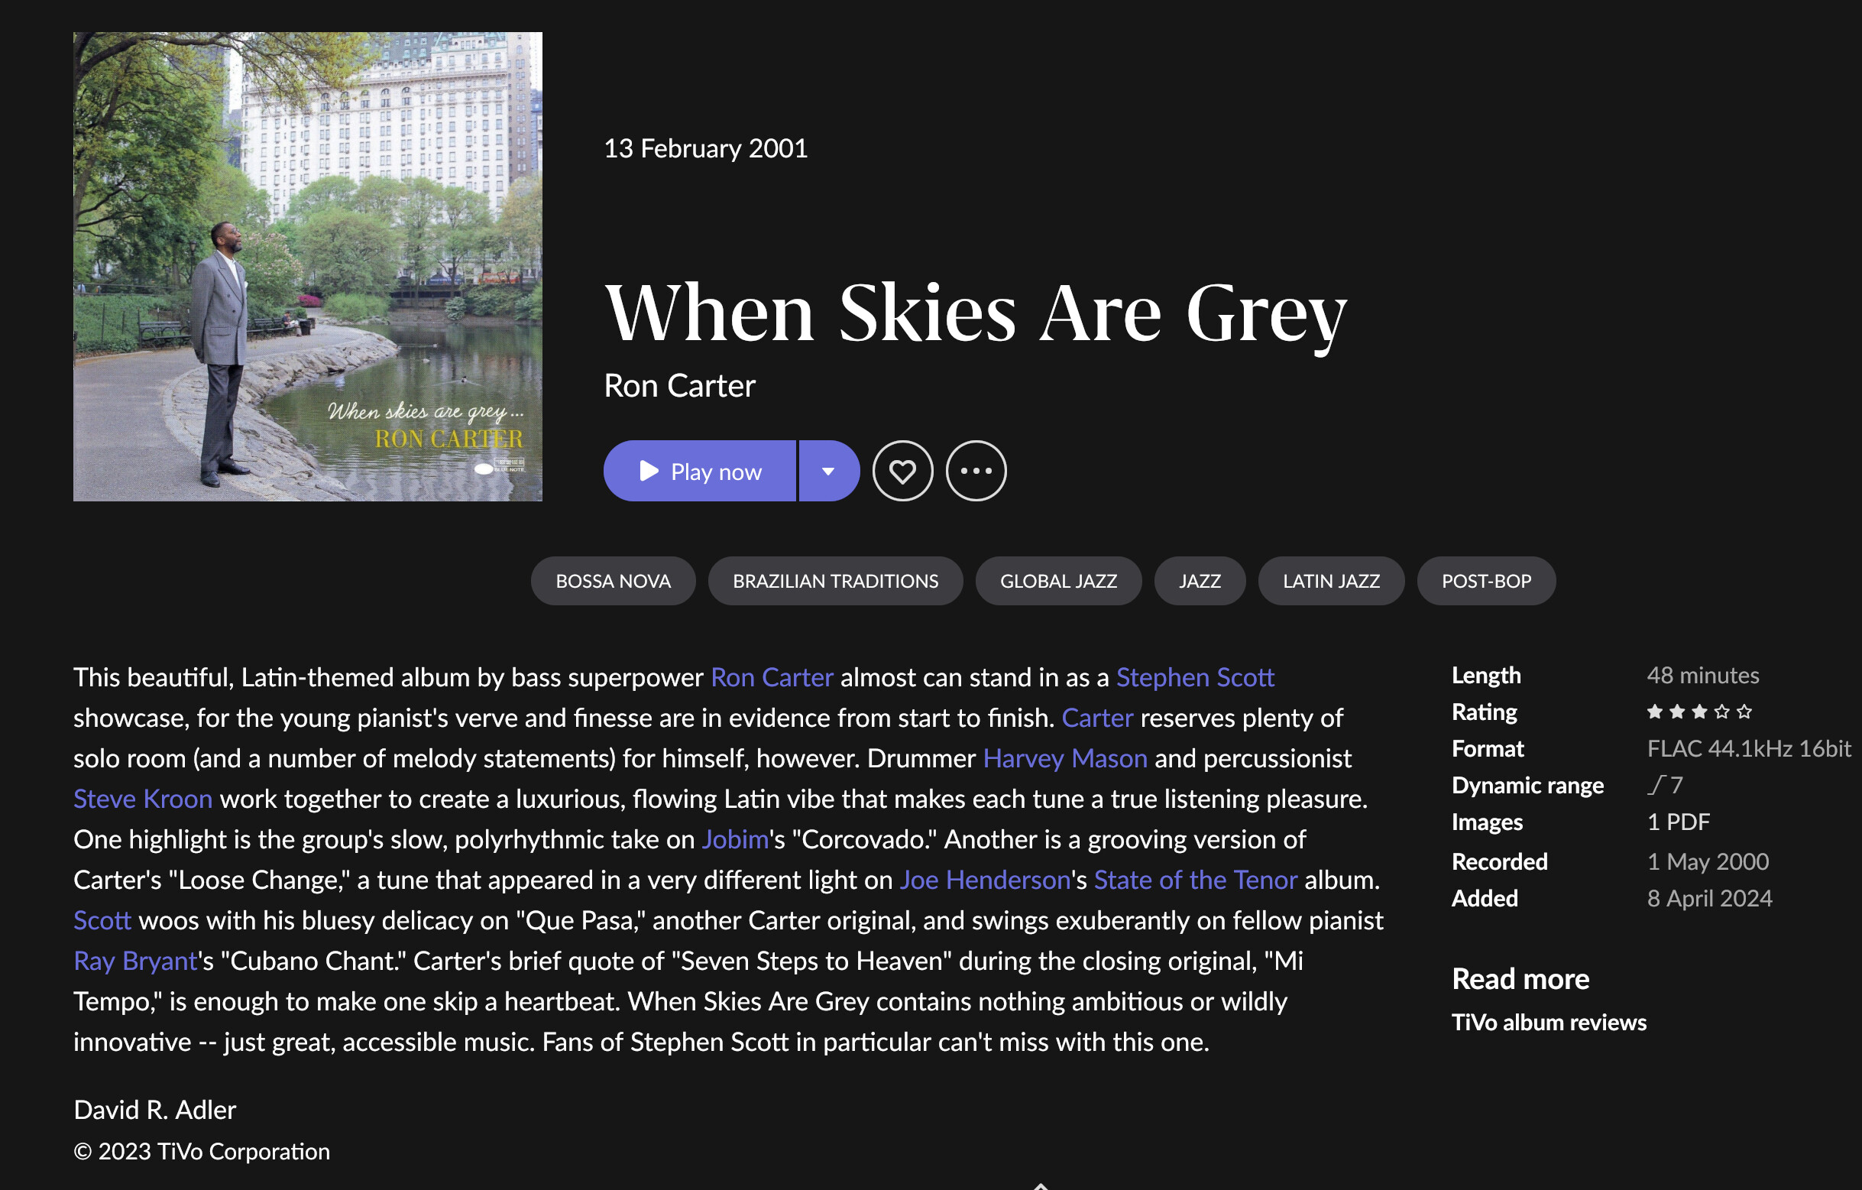Screen dimensions: 1862x1190
Task: Click the three-star album rating
Action: tap(1698, 712)
